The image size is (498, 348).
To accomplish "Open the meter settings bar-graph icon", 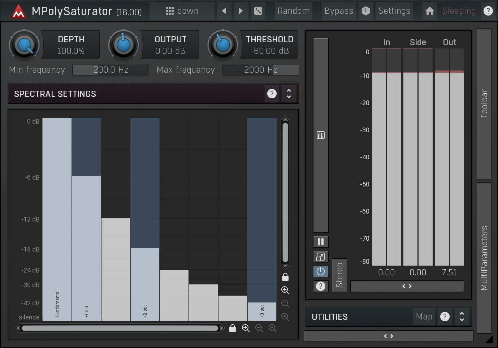I will [x=321, y=135].
